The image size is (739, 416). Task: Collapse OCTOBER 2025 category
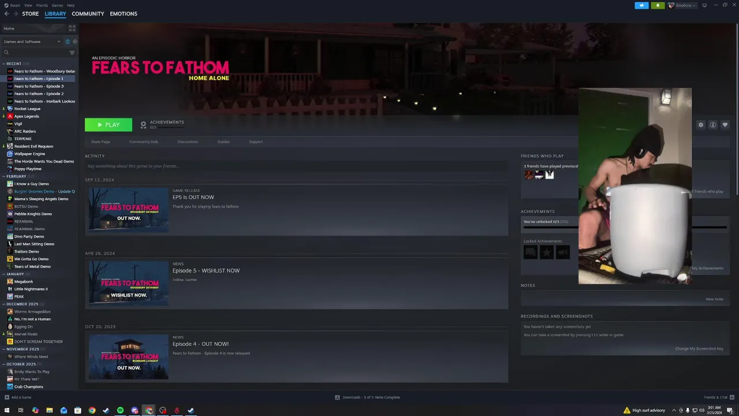(x=4, y=364)
